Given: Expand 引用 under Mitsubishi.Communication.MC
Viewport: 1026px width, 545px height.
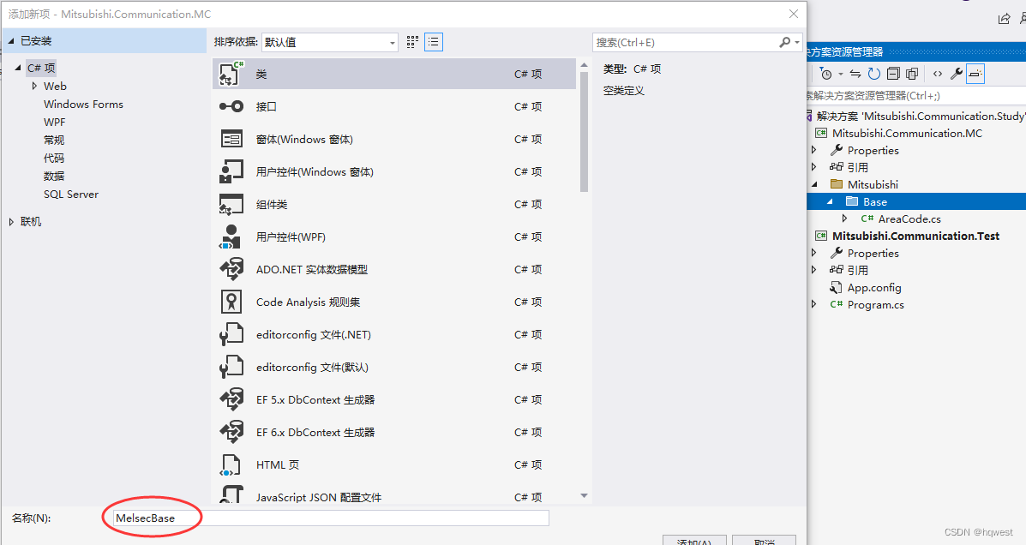Looking at the screenshot, I should pos(814,167).
